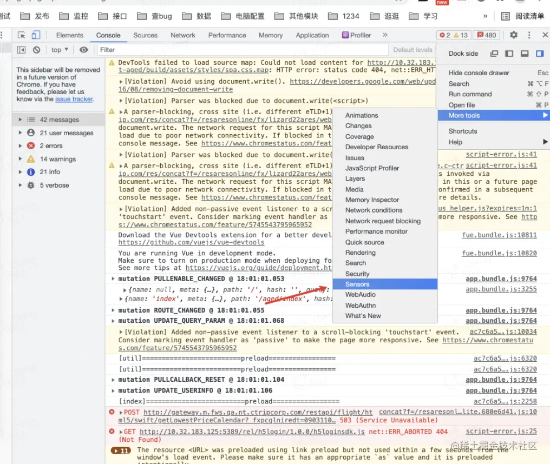
Task: Open the 阅读清单 reading list button
Action: tap(522, 16)
